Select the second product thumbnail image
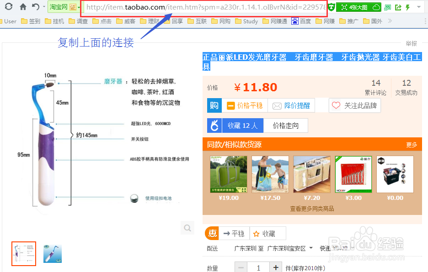428x272 pixels. coord(53,254)
